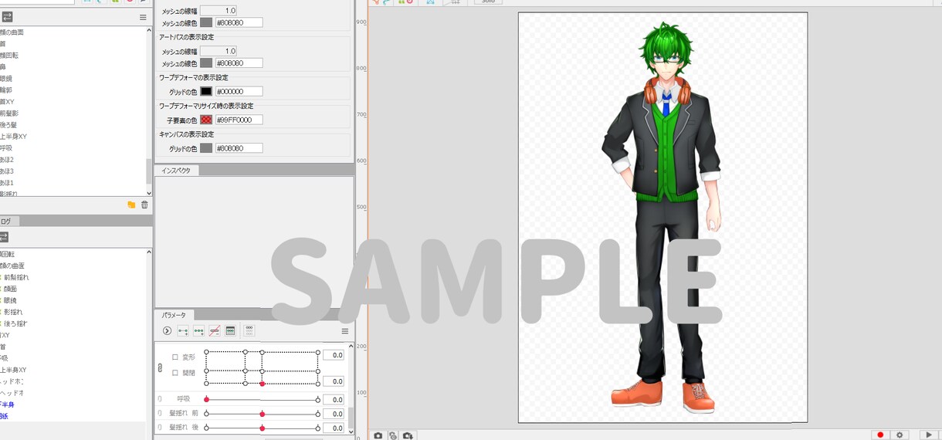
Task: Click the 呼吸 value field 0.0
Action: [333, 400]
